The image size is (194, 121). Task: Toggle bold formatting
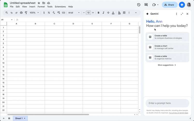(99, 13)
